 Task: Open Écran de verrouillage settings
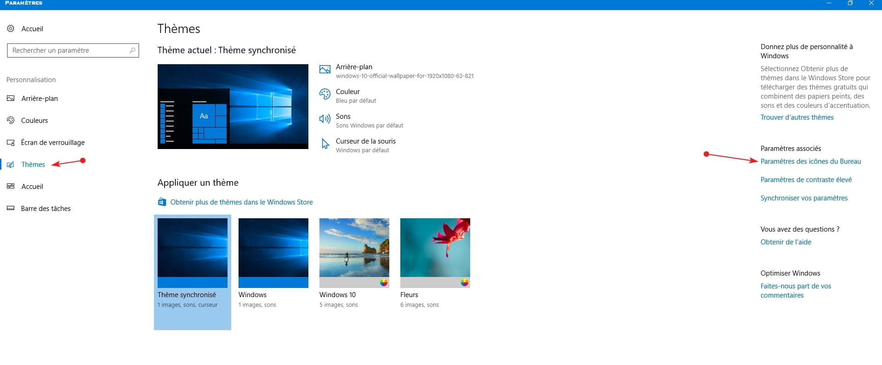(x=53, y=142)
